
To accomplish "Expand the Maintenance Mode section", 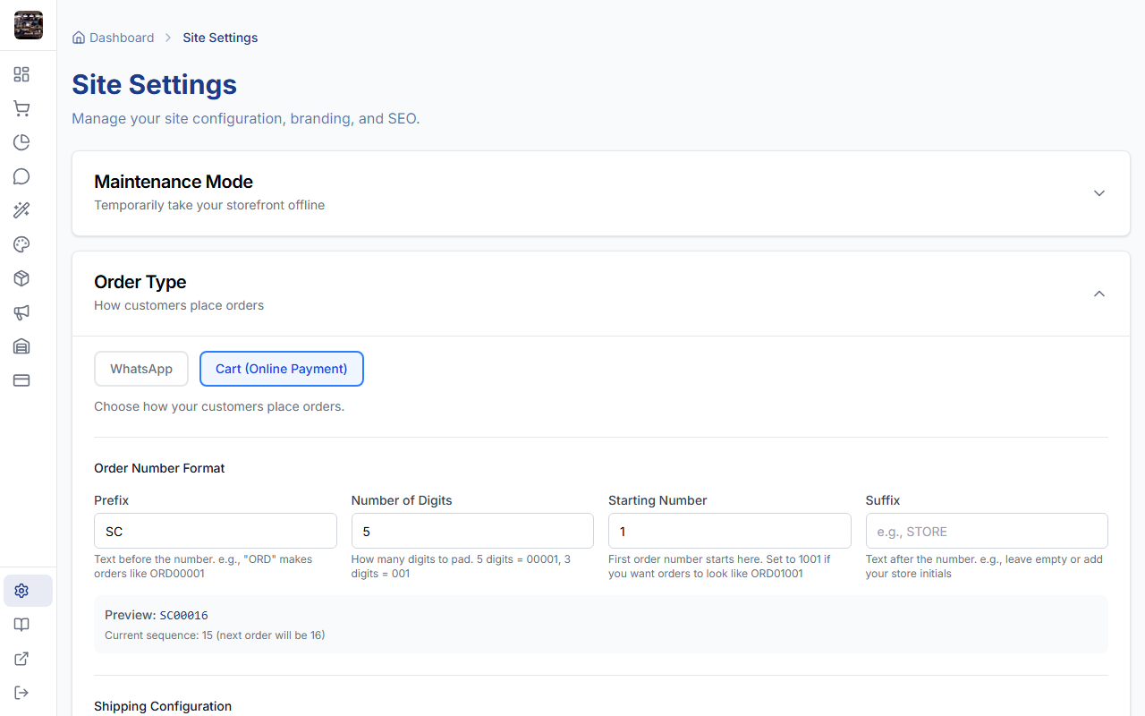I will click(1099, 193).
